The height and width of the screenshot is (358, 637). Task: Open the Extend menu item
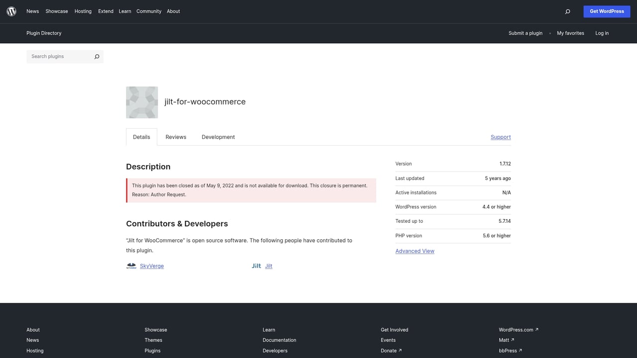[x=106, y=11]
